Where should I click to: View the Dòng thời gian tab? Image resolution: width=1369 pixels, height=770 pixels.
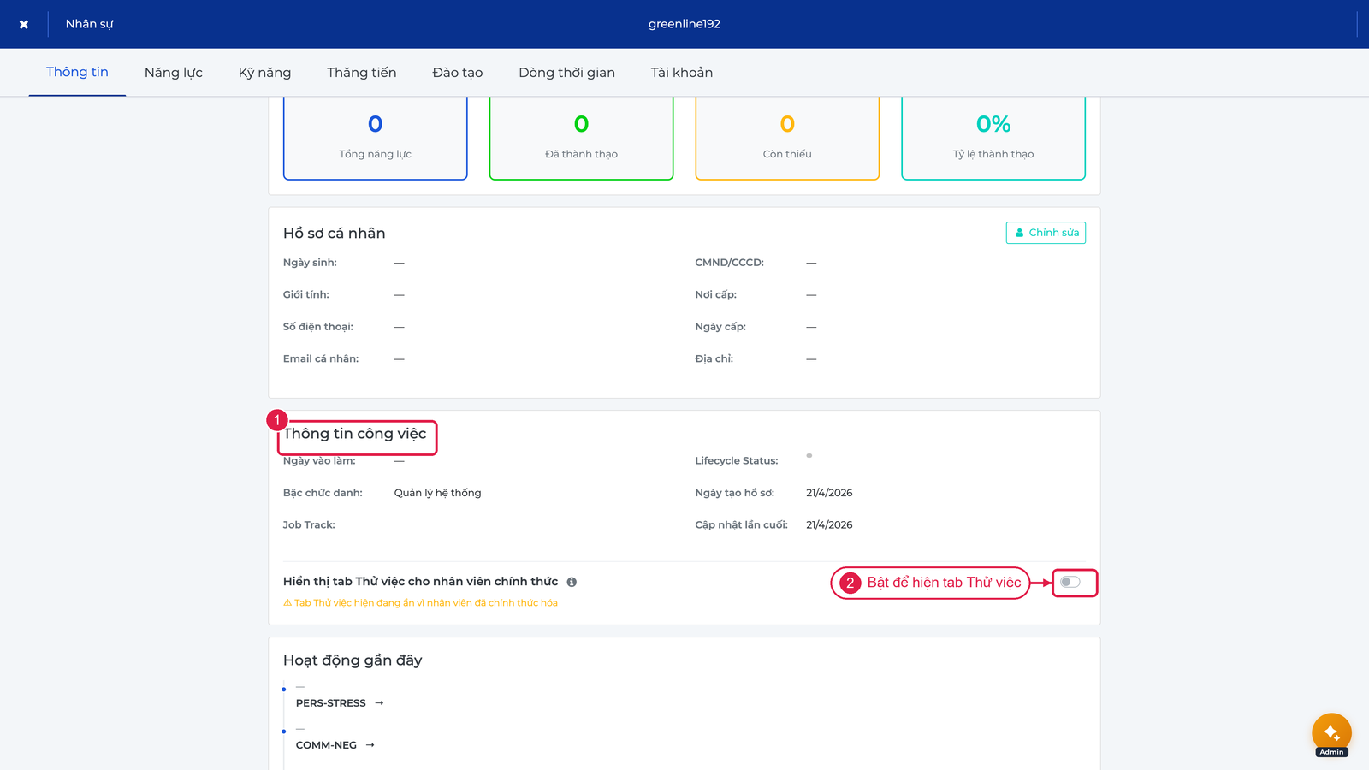(x=566, y=73)
